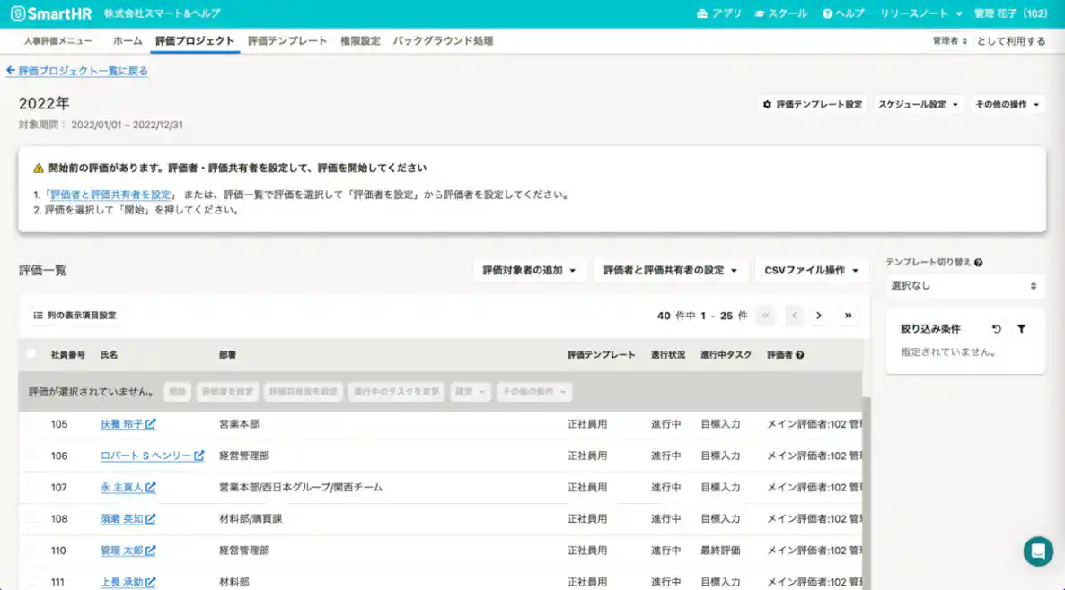Viewport: 1065px width, 590px height.
Task: Click the briefcase icon beside アプリ
Action: [x=701, y=13]
